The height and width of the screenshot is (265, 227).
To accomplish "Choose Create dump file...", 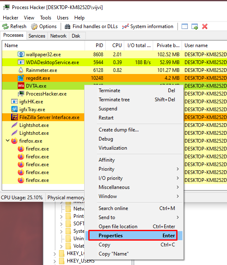I will pos(134,130).
